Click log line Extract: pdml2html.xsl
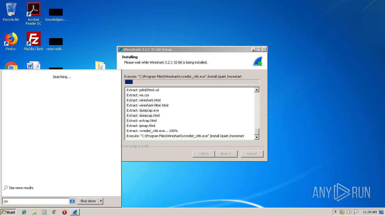The width and height of the screenshot is (385, 216). tap(143, 90)
